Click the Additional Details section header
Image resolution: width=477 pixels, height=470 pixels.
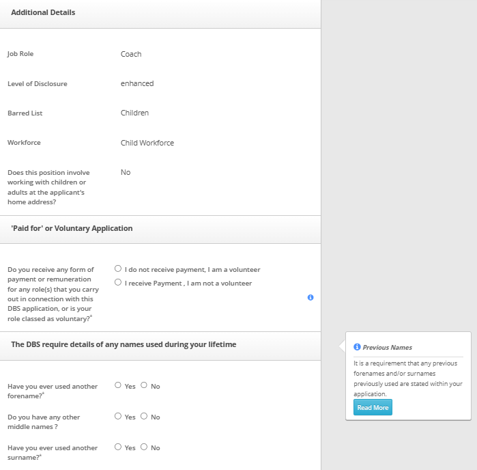click(43, 12)
